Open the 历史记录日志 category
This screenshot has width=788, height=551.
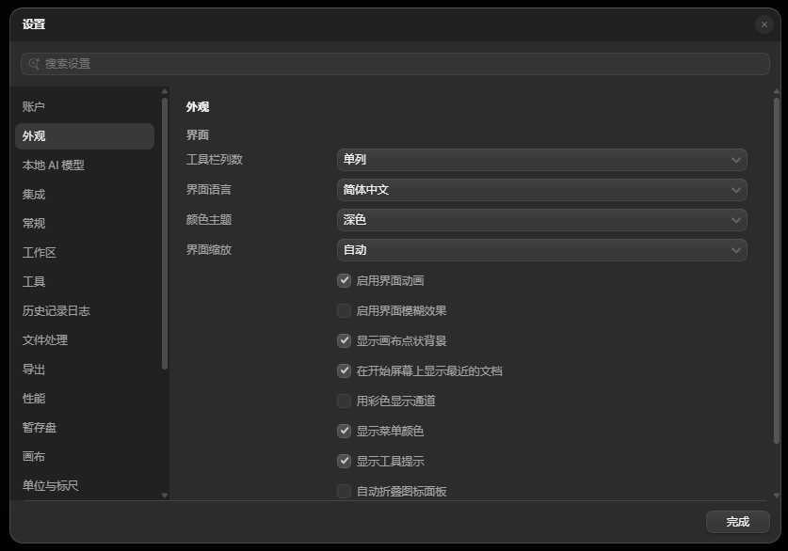85,310
